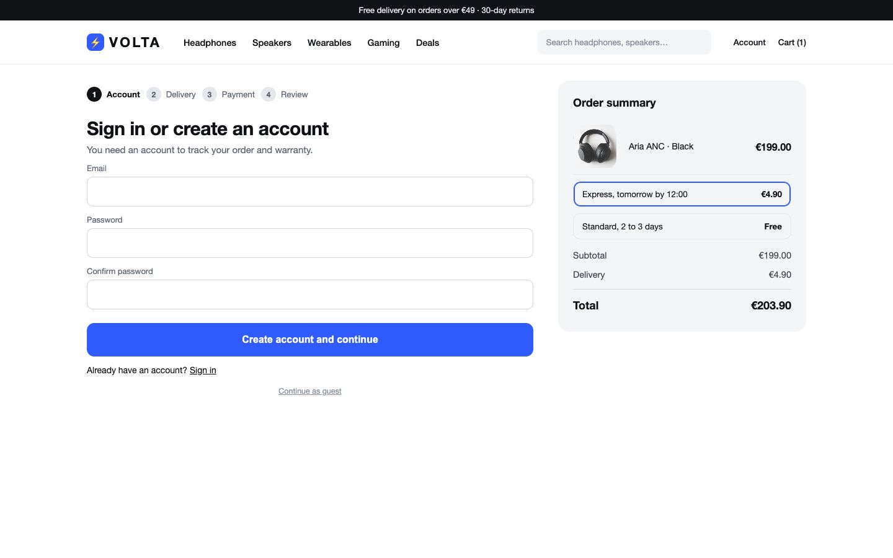Open the Speakers category

click(272, 43)
